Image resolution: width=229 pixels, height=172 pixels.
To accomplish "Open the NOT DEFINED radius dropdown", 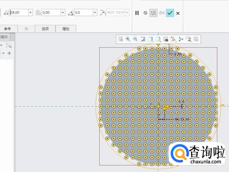I will pyautogui.click(x=127, y=12).
